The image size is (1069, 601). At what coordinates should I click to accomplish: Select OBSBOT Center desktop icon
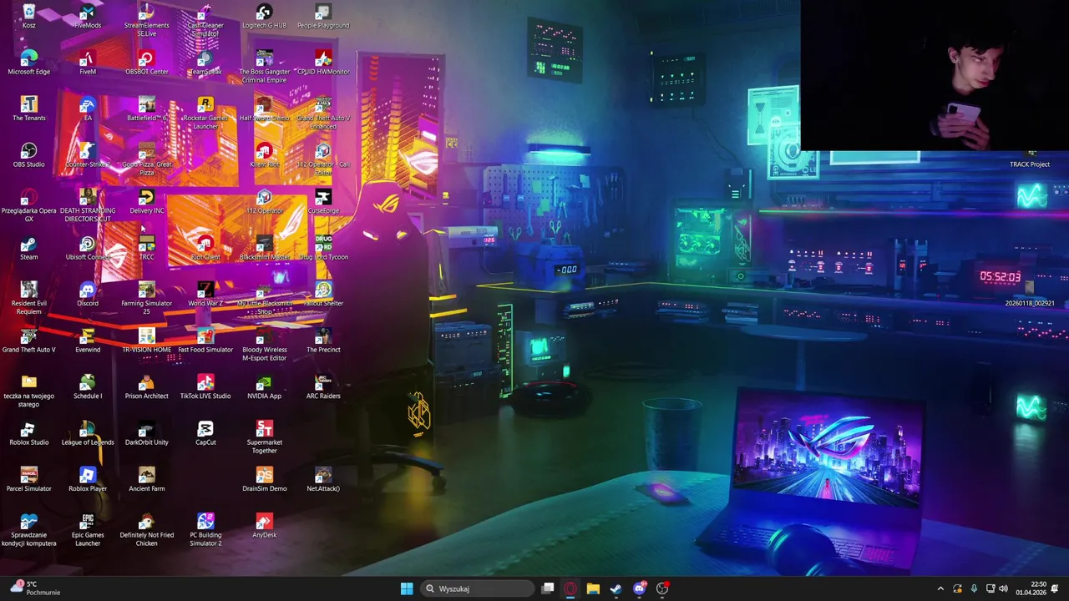[147, 63]
